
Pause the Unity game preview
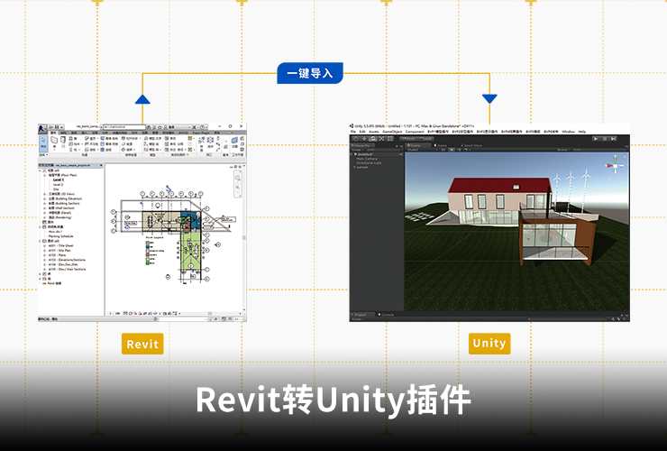pos(605,139)
